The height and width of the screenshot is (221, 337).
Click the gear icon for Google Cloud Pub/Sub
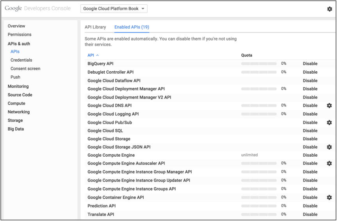329,122
